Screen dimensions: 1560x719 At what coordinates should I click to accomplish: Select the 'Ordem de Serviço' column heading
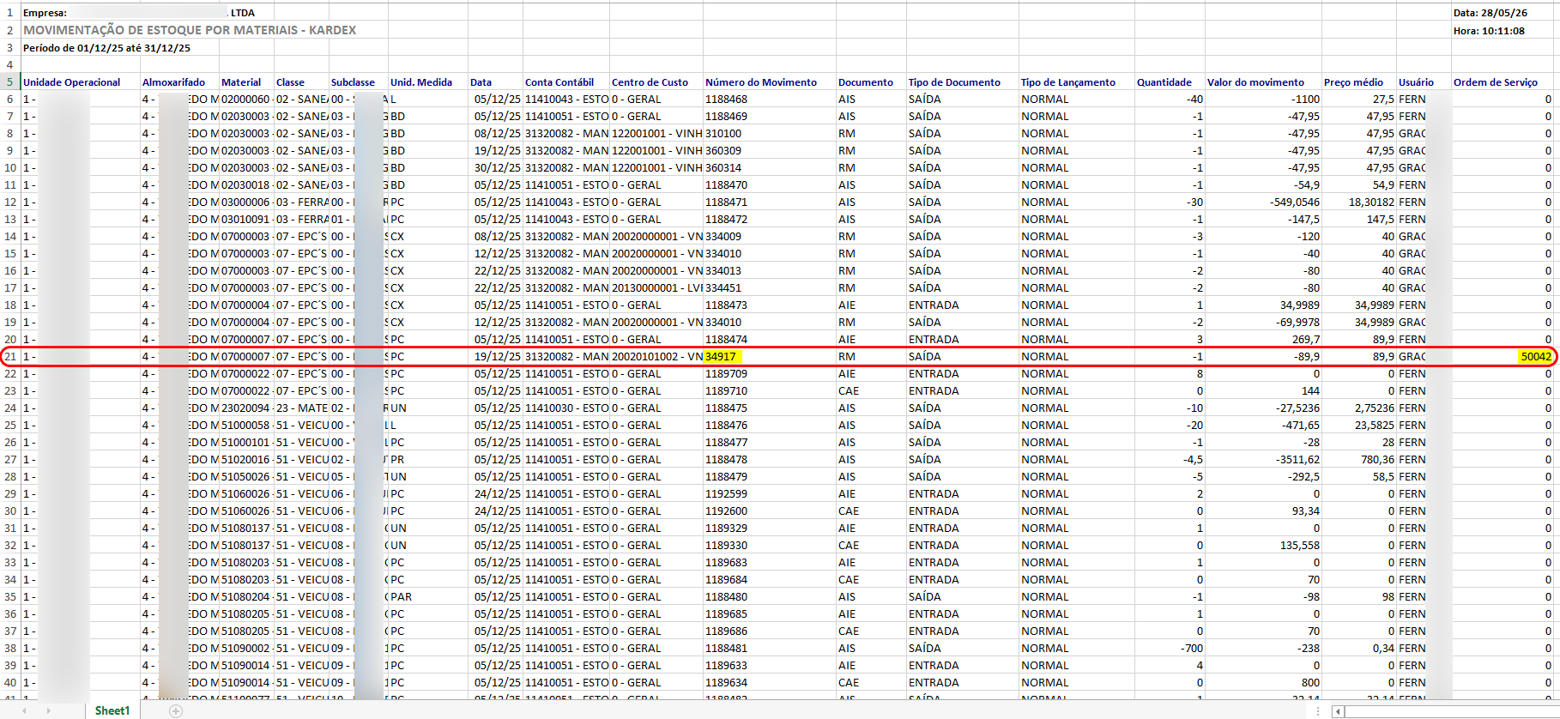1496,82
